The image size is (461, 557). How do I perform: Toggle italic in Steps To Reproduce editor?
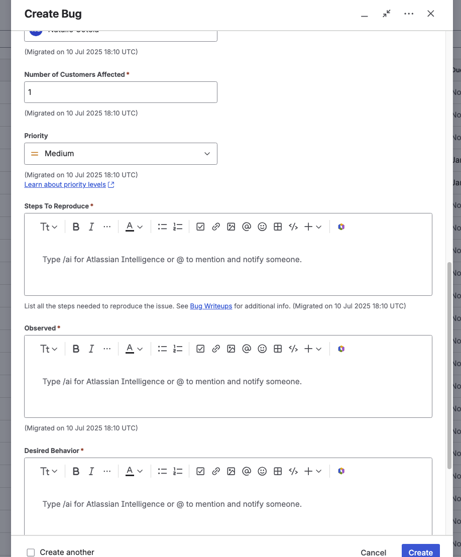(x=91, y=227)
